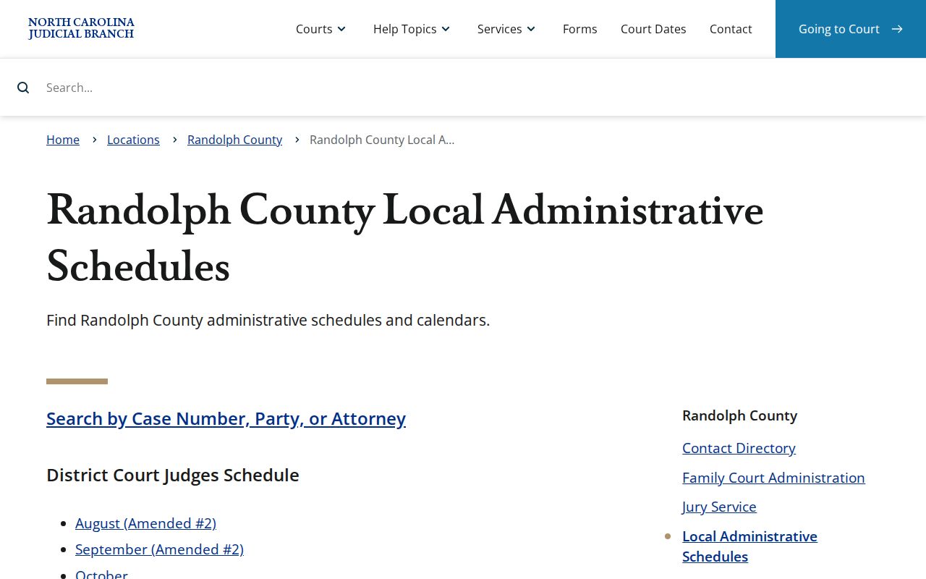
Task: Open Jury Service sidebar link
Action: click(719, 507)
